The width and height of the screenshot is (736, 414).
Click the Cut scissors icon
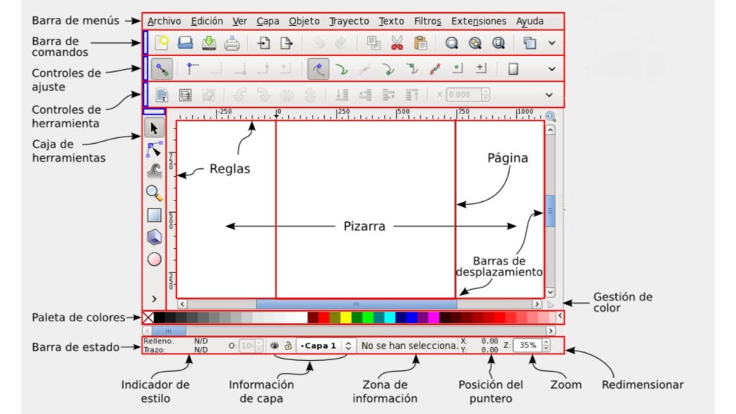pyautogui.click(x=397, y=43)
